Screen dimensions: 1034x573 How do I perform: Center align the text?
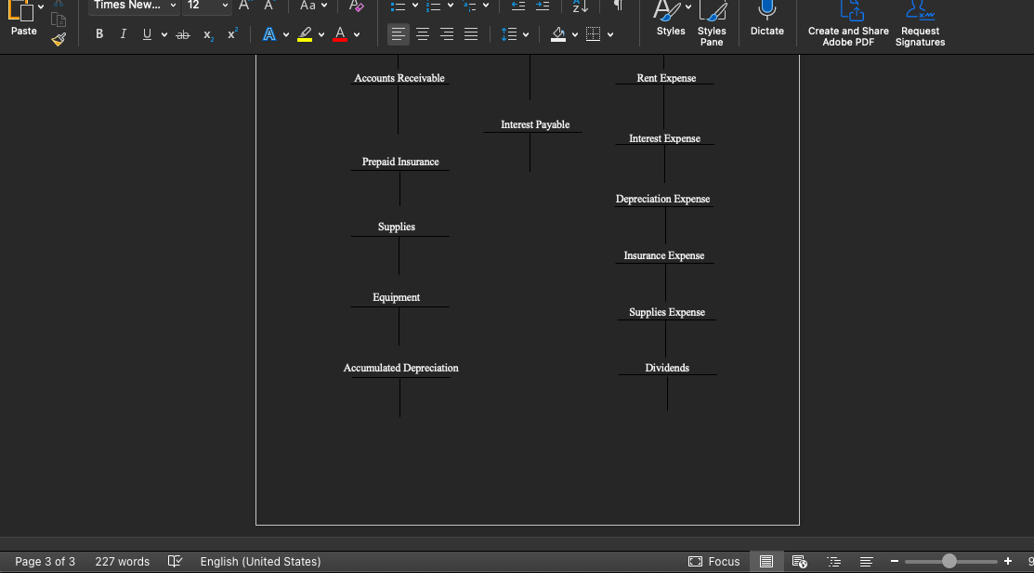tap(423, 34)
